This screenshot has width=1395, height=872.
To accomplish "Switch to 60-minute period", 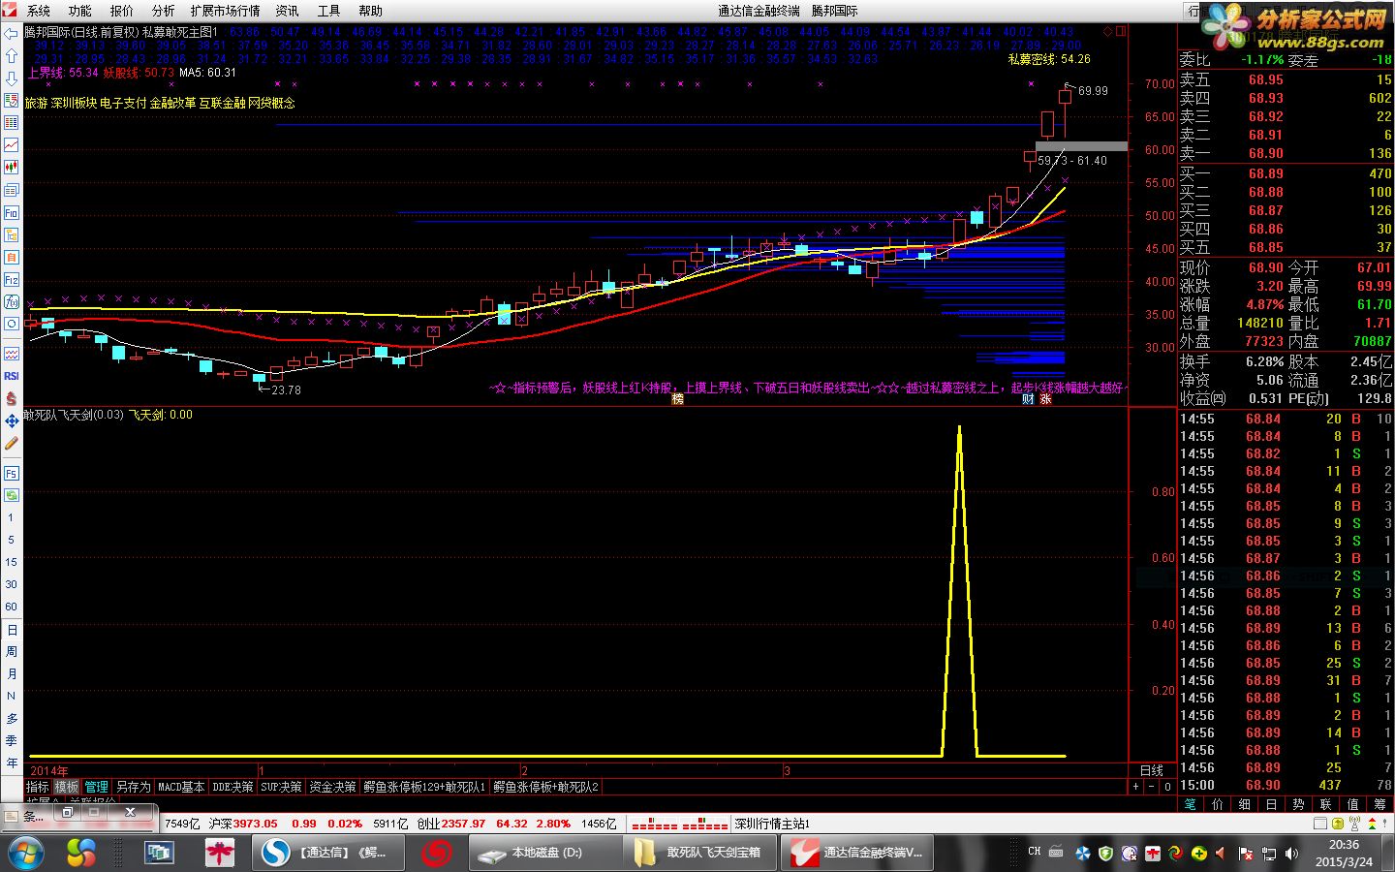I will pyautogui.click(x=12, y=607).
